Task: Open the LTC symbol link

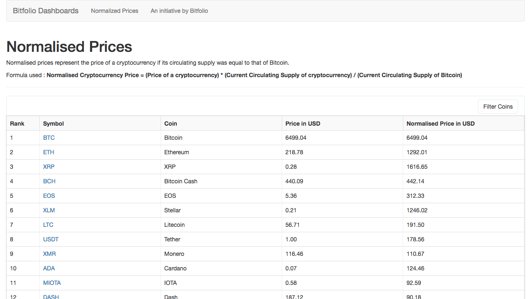Action: point(48,225)
